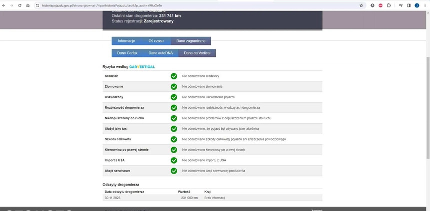The height and width of the screenshot is (211, 430).
Task: Select the '231 741 km' odometer reading
Action: point(170,16)
